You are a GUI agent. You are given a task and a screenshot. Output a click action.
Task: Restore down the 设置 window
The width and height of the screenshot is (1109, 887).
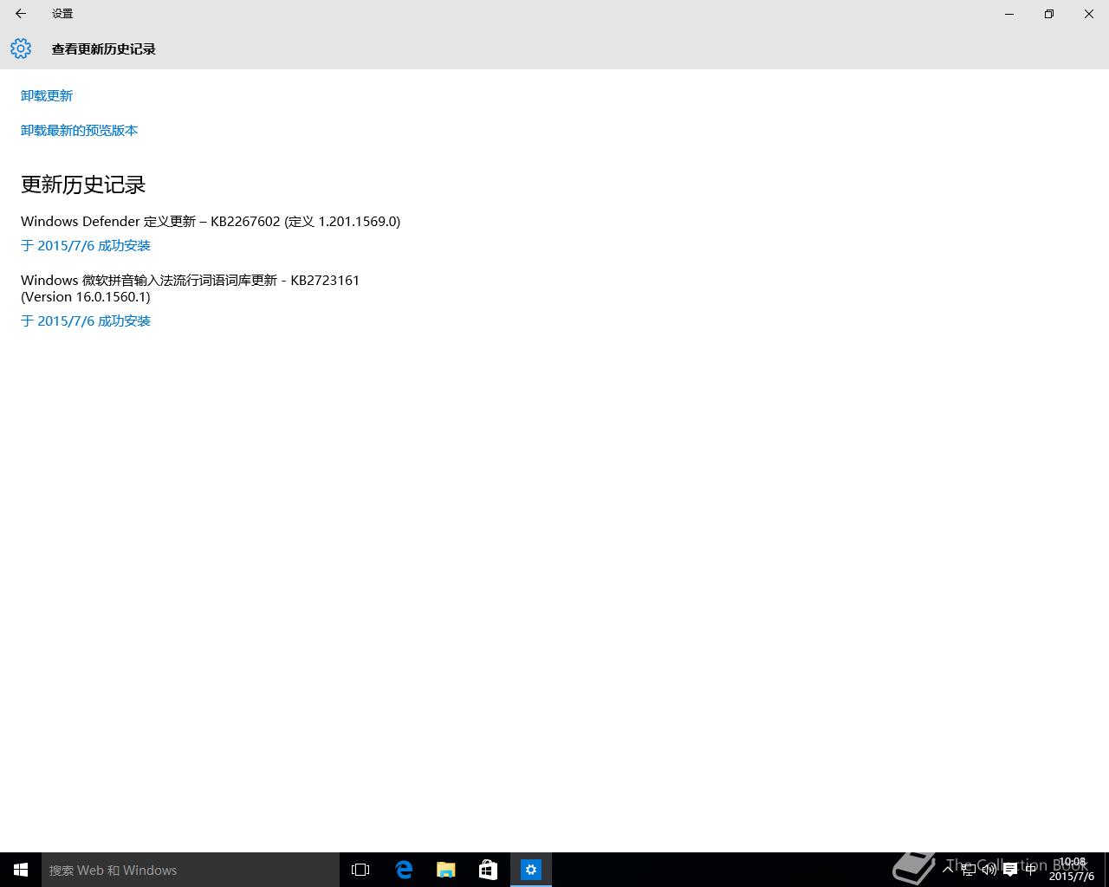click(x=1049, y=14)
